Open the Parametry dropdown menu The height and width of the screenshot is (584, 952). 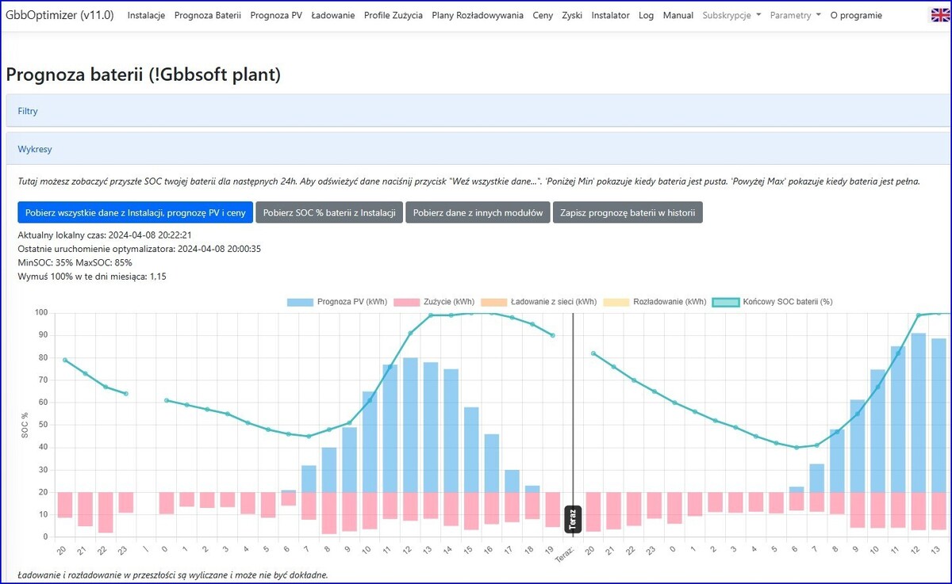tap(795, 15)
